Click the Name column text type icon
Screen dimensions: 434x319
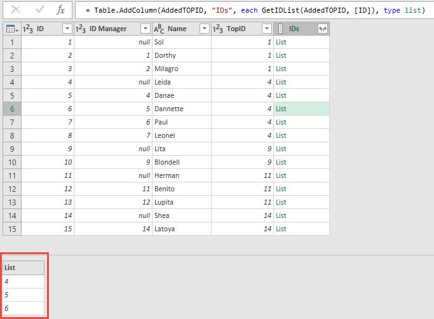point(159,29)
